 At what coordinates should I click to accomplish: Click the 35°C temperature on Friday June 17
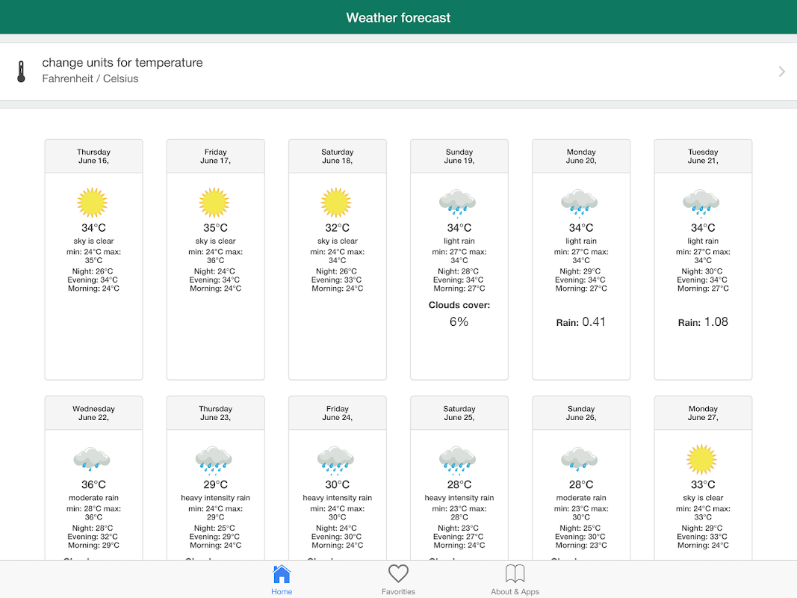[x=216, y=228]
